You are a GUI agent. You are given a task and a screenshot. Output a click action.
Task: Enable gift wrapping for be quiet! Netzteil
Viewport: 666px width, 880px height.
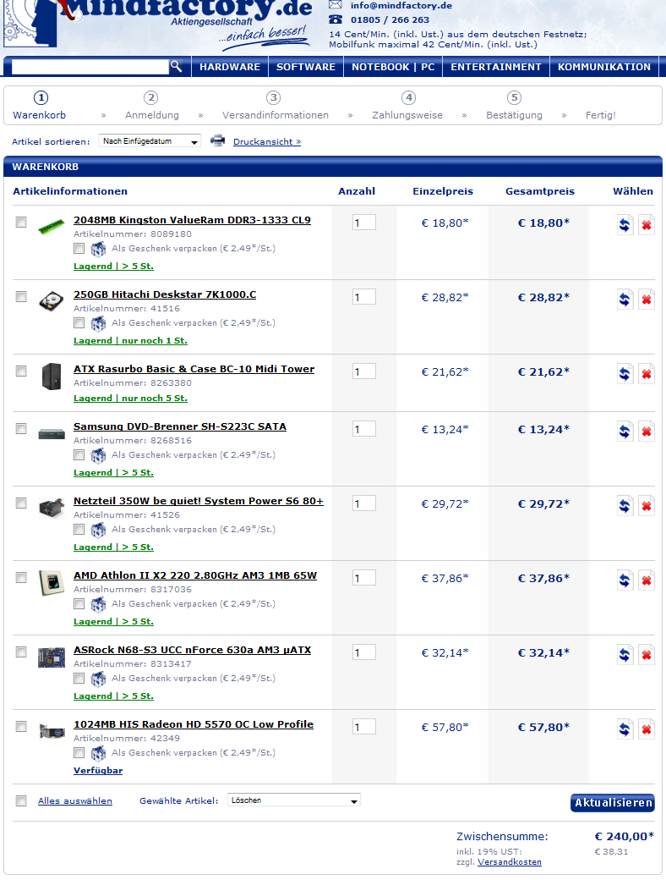[x=79, y=529]
